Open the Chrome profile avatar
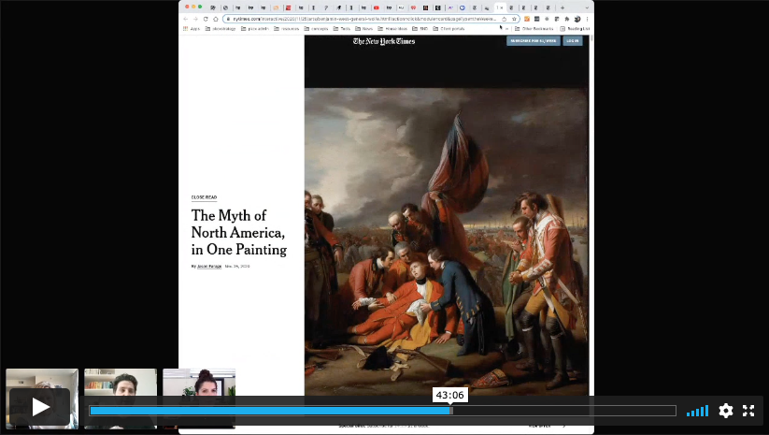Image resolution: width=769 pixels, height=435 pixels. click(577, 19)
